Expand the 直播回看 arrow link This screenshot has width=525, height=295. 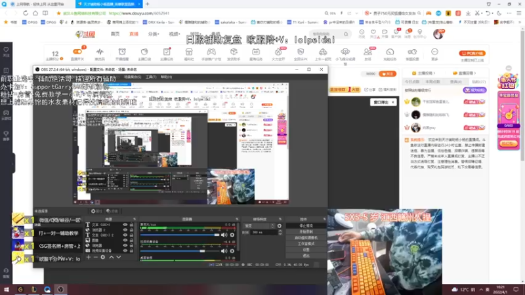click(464, 73)
